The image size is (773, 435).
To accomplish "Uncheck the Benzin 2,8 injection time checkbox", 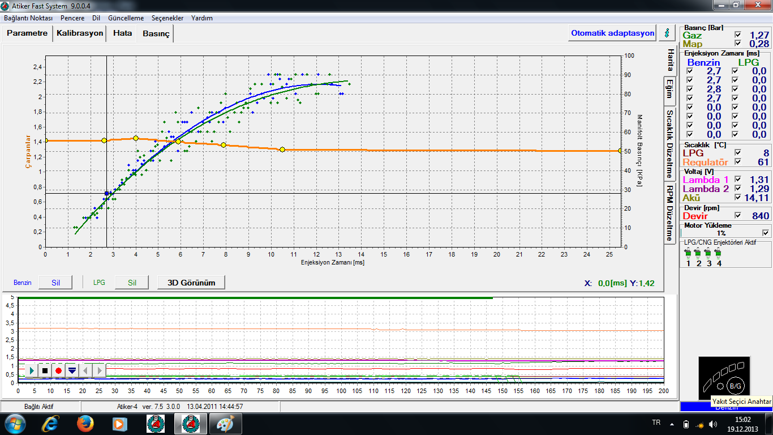I will click(x=689, y=89).
